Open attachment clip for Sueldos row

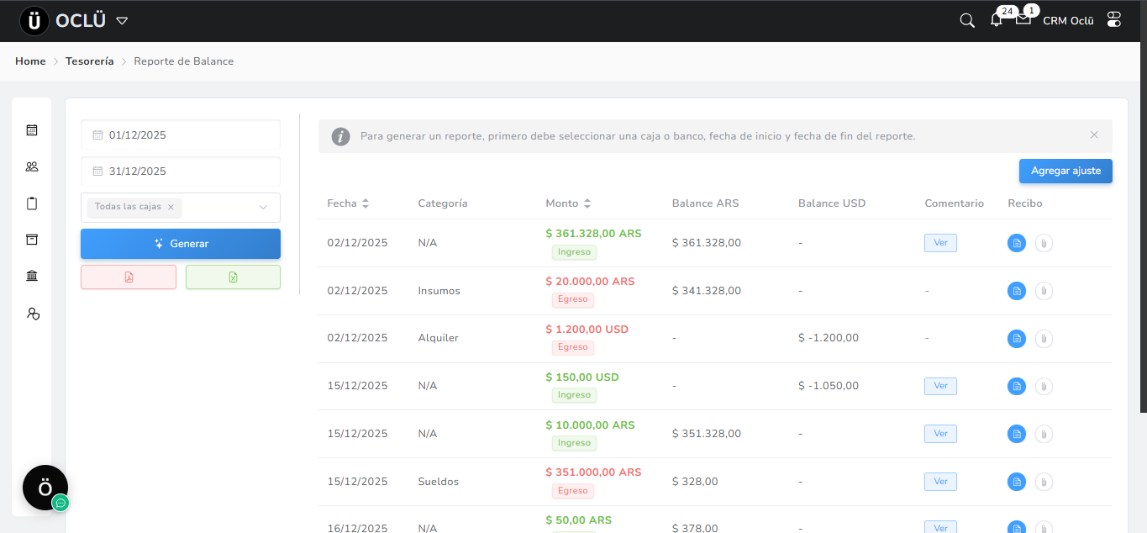[1044, 482]
